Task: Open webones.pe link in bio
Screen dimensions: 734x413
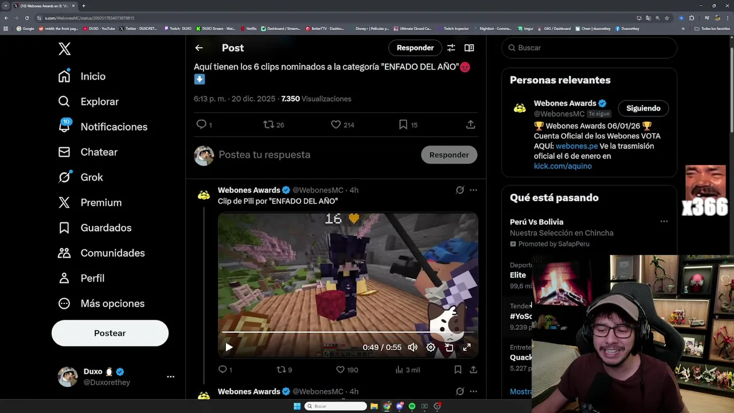Action: tap(576, 146)
